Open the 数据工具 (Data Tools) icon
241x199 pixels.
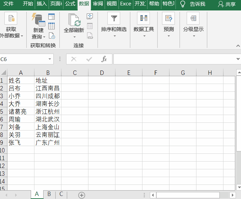[143, 18]
